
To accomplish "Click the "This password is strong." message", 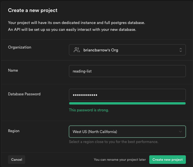I will pos(89,110).
